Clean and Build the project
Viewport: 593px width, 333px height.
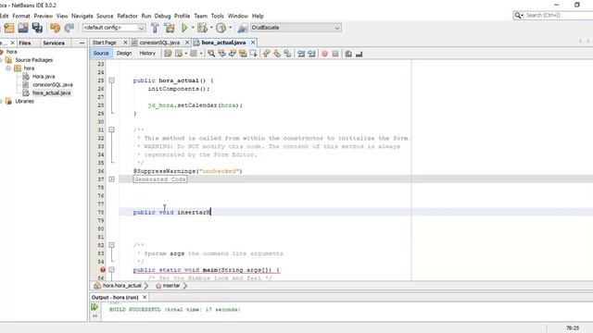[x=170, y=28]
